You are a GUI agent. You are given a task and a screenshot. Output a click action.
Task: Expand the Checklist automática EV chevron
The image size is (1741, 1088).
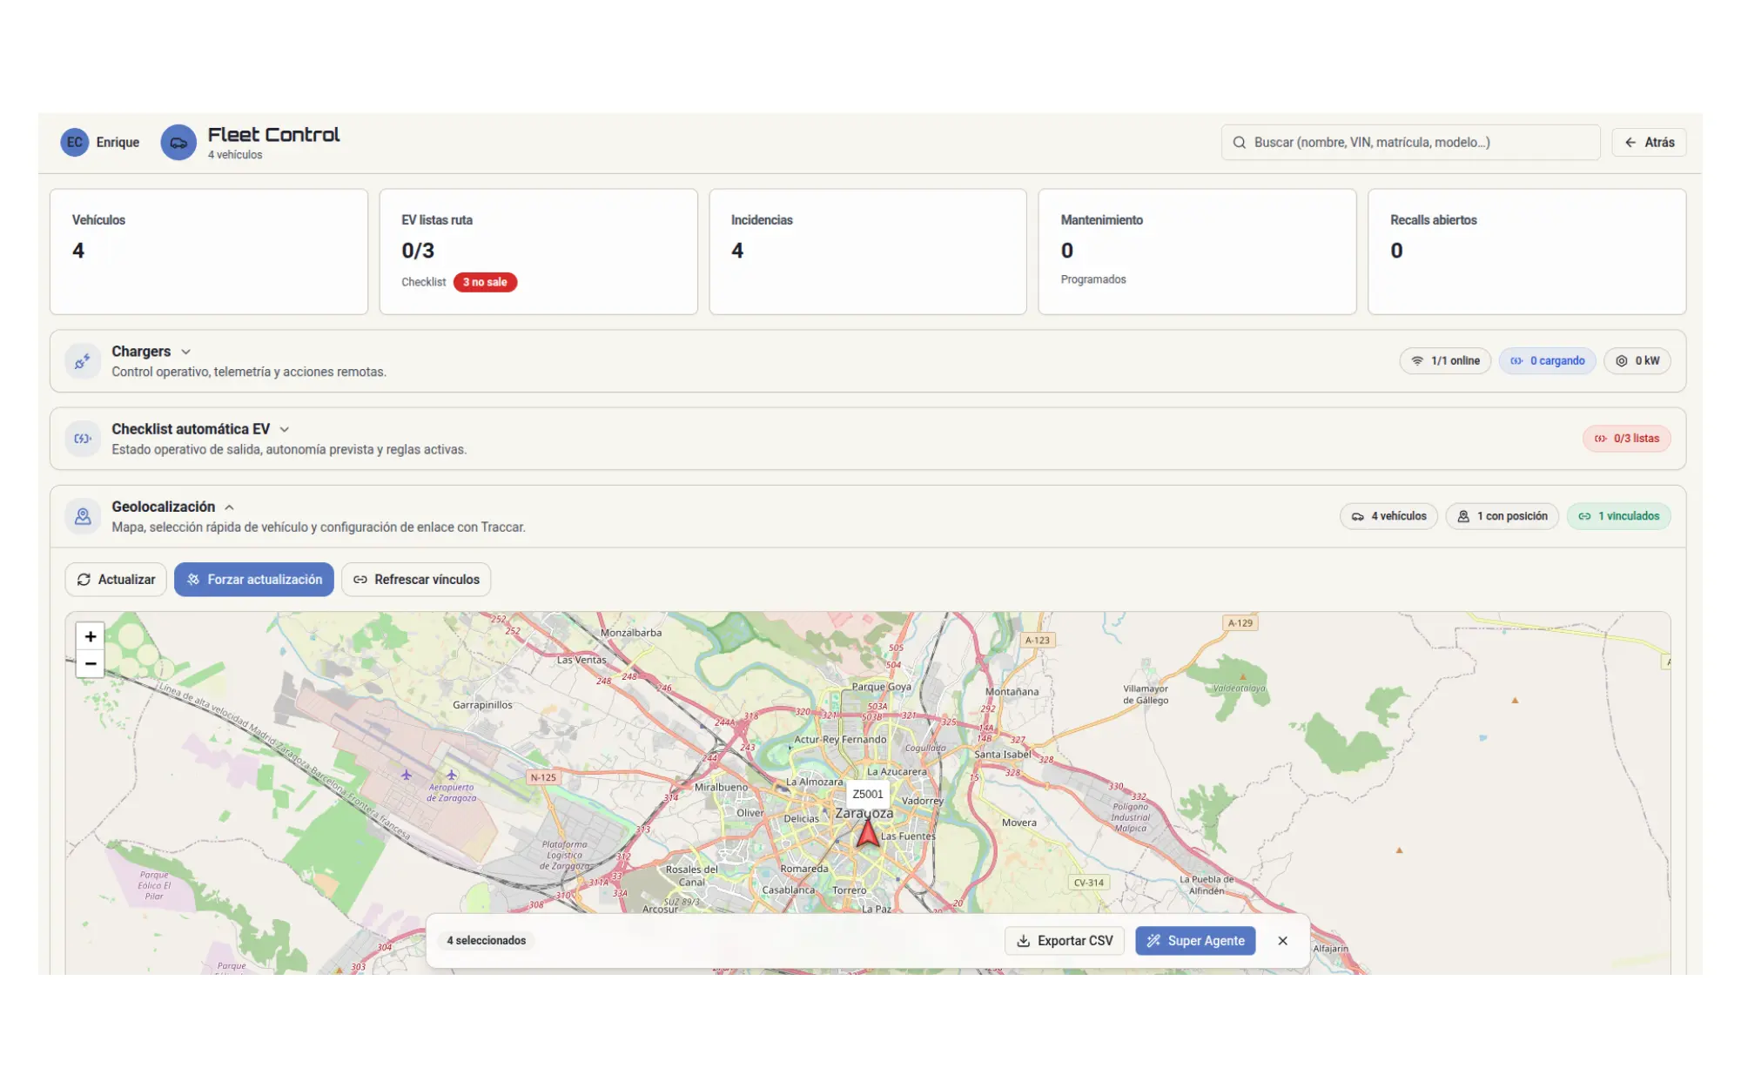point(285,429)
